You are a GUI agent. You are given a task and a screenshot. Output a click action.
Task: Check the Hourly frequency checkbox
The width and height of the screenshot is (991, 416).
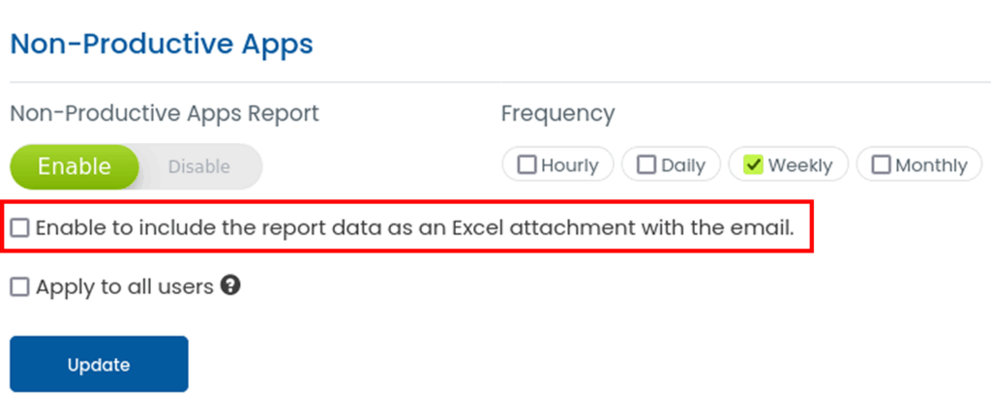click(527, 165)
